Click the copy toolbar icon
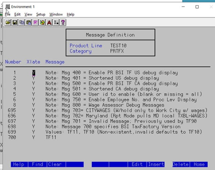The width and height of the screenshot is (215, 170). 22,22
